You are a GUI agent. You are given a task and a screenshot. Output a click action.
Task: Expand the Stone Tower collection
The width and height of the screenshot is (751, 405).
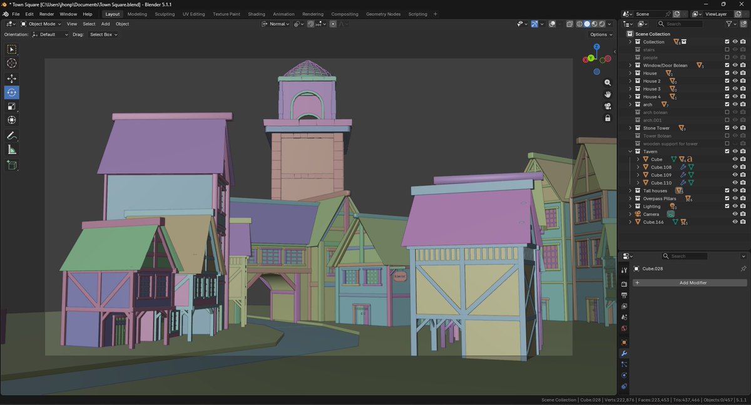coord(630,128)
